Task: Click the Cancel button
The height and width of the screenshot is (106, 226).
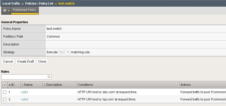Action: coord(8,61)
